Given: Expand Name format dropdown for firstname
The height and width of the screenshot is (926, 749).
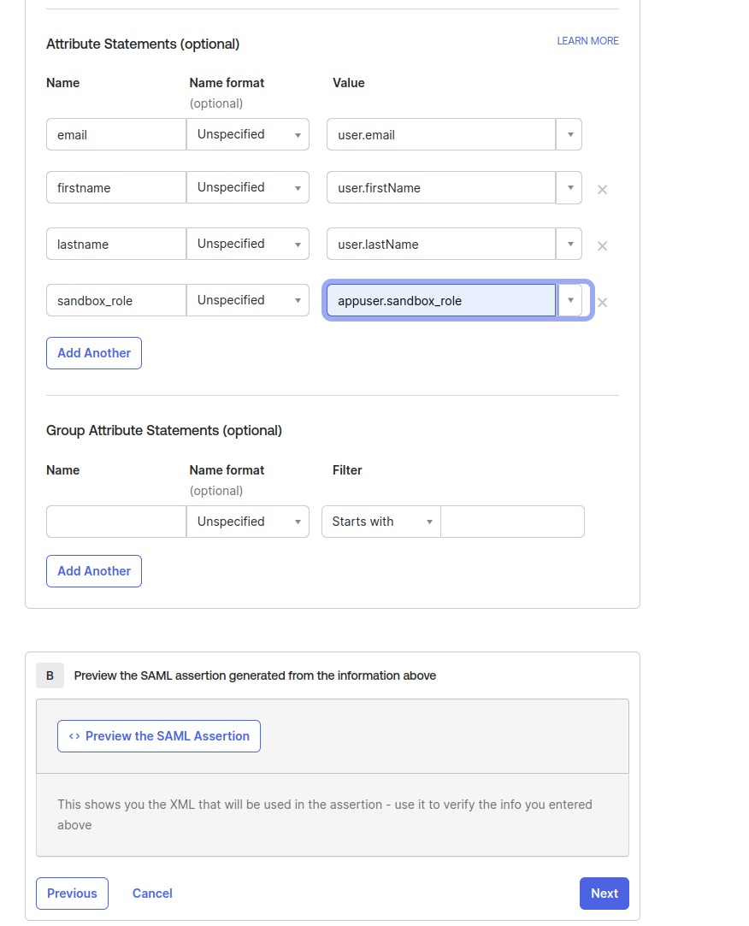Looking at the screenshot, I should pyautogui.click(x=248, y=188).
